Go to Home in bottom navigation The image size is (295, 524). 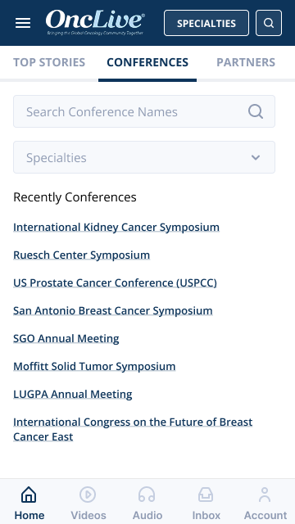click(x=29, y=503)
